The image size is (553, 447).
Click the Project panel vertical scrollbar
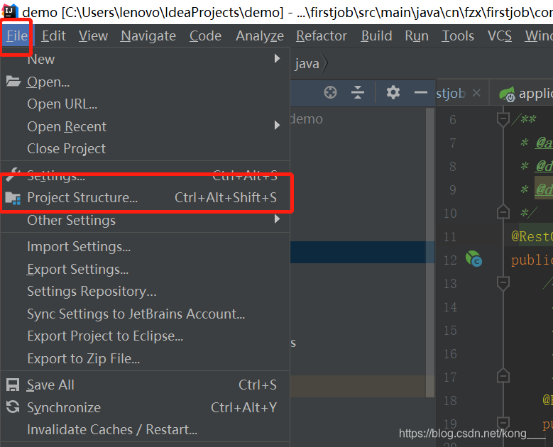point(430,252)
